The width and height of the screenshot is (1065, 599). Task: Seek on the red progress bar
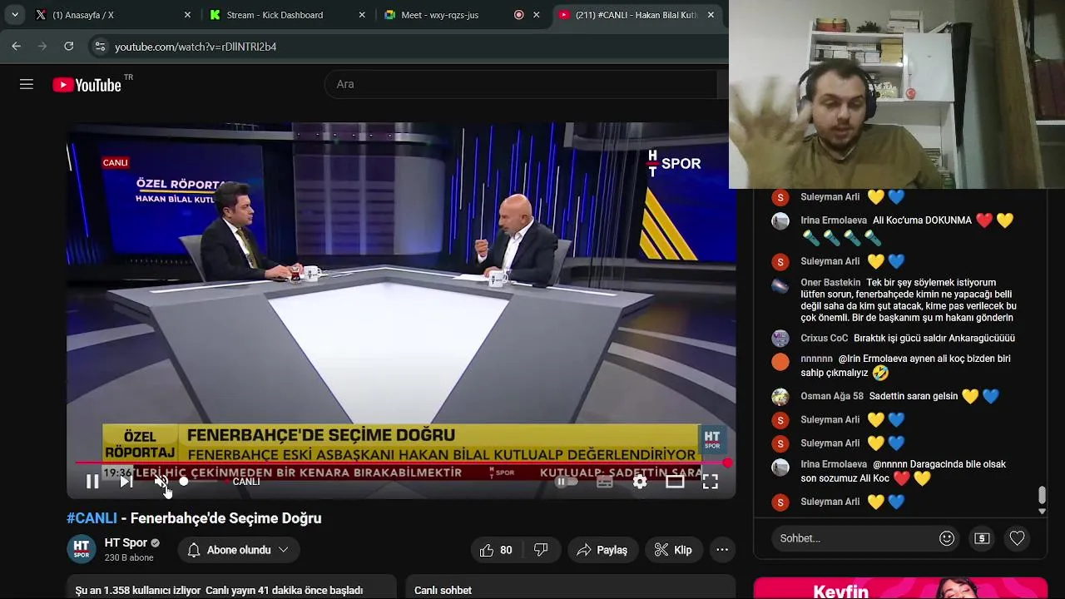click(401, 463)
